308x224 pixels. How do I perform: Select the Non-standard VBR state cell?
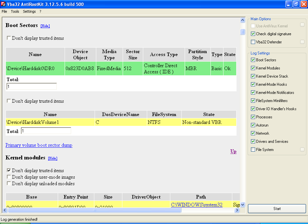pyautogui.click(x=209, y=122)
